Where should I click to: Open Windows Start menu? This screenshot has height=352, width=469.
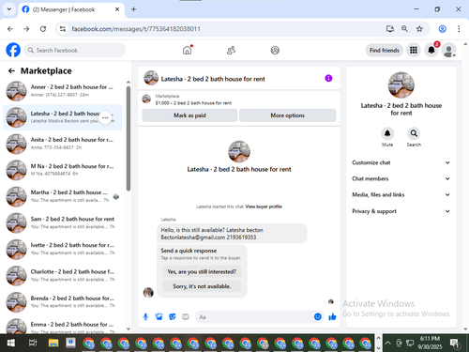point(11,343)
